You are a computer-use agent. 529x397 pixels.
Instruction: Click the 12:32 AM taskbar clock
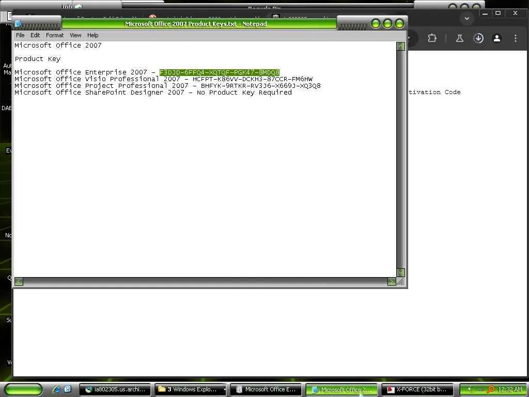[x=510, y=390]
